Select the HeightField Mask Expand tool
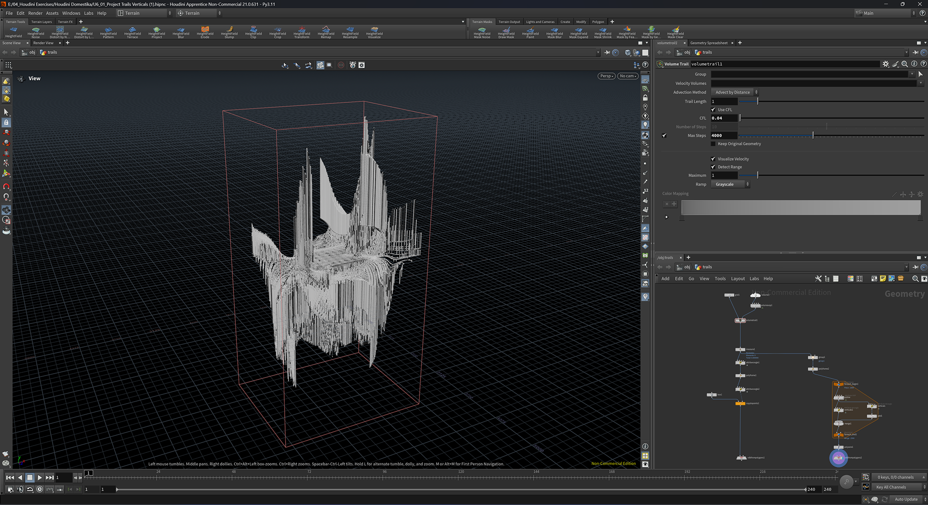The height and width of the screenshot is (505, 928). [579, 32]
